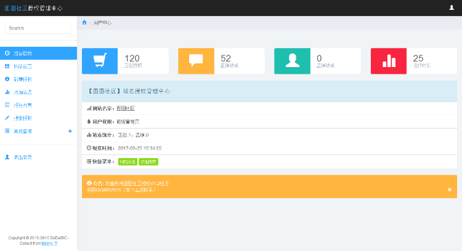The height and width of the screenshot is (251, 462).
Task: Click the orange chat bubble tile icon
Action: (195, 60)
